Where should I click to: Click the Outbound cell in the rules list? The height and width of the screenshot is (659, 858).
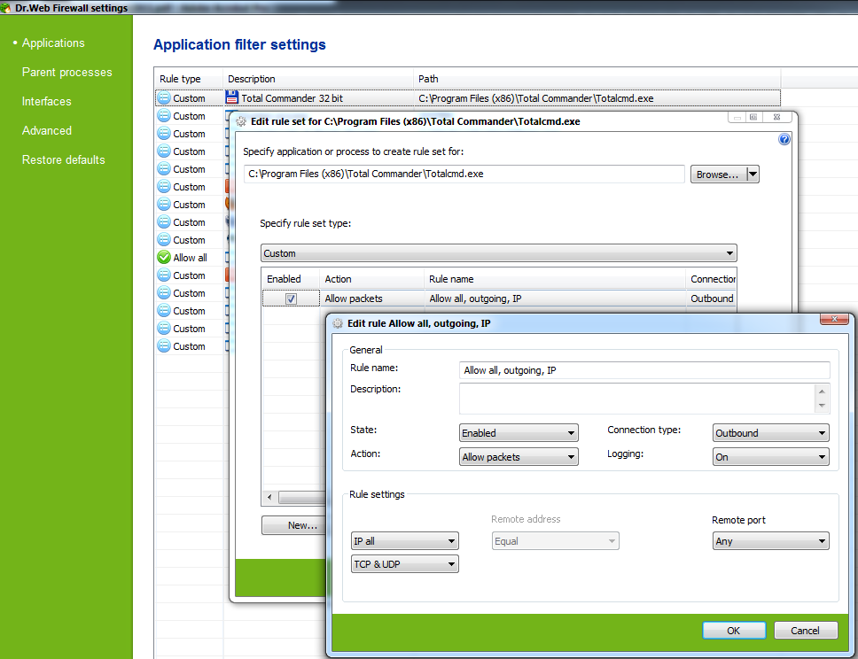point(712,298)
